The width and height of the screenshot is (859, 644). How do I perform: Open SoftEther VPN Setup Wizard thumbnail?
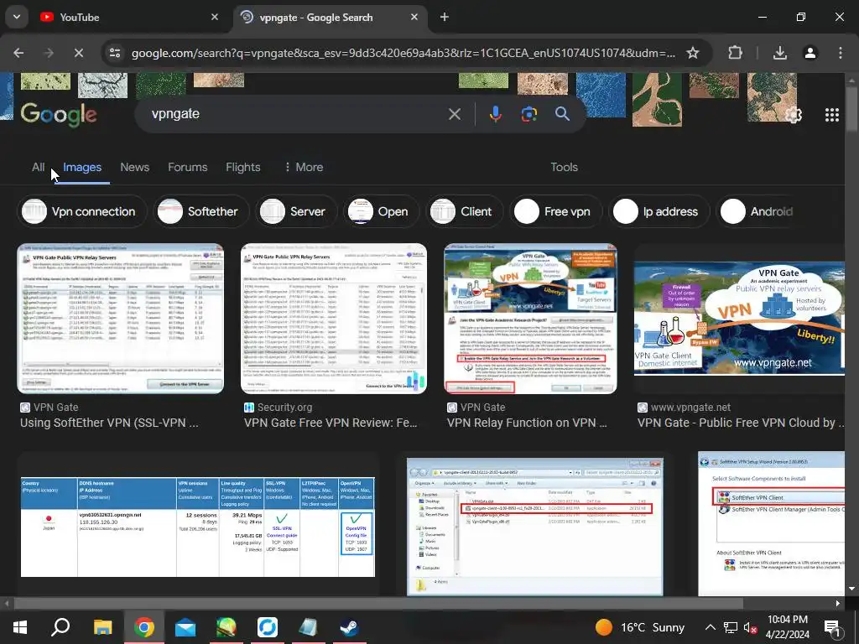[x=772, y=523]
